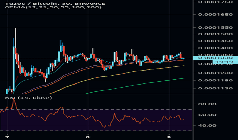Click the 0.0001750 price axis label
The image size is (238, 140).
tap(215, 2)
